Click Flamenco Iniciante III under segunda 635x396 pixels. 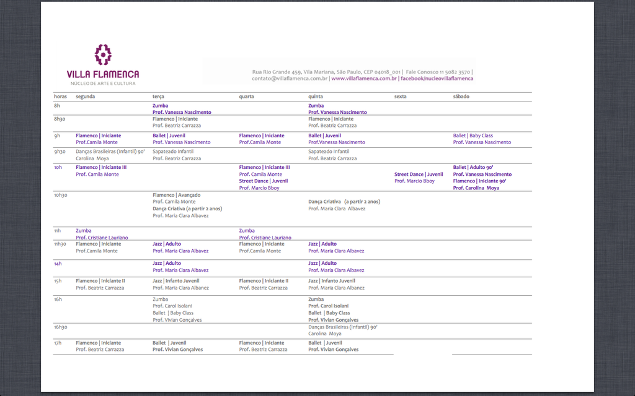pos(101,167)
